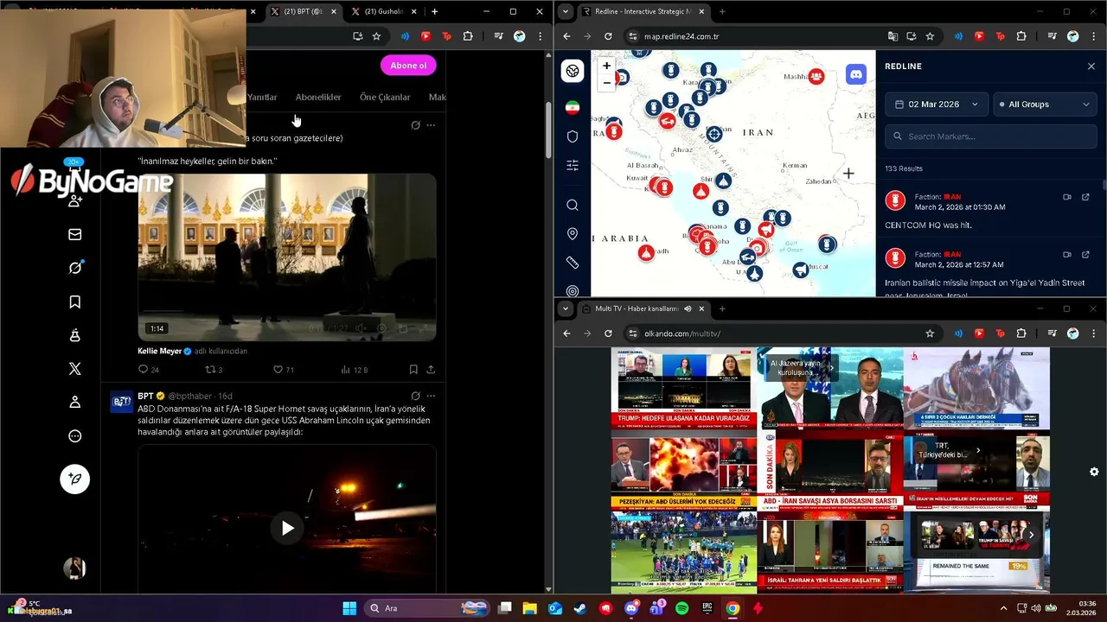The height and width of the screenshot is (622, 1107).
Task: Click the Mashhad crowd marker on map
Action: (816, 76)
